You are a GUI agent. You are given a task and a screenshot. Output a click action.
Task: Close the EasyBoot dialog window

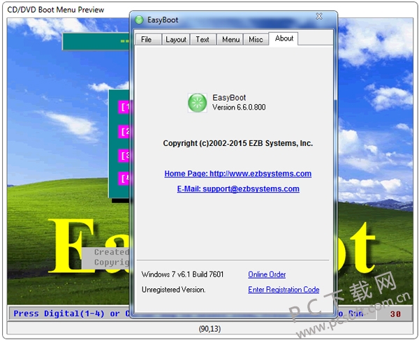point(319,17)
